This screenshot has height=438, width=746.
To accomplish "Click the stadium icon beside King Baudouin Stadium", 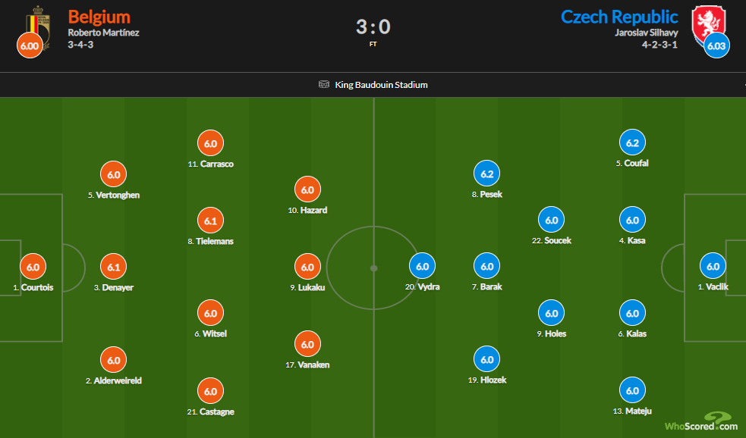I will click(x=324, y=85).
